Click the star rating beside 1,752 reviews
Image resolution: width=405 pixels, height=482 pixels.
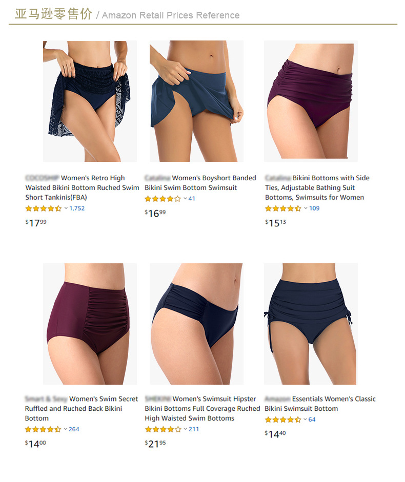(x=44, y=208)
